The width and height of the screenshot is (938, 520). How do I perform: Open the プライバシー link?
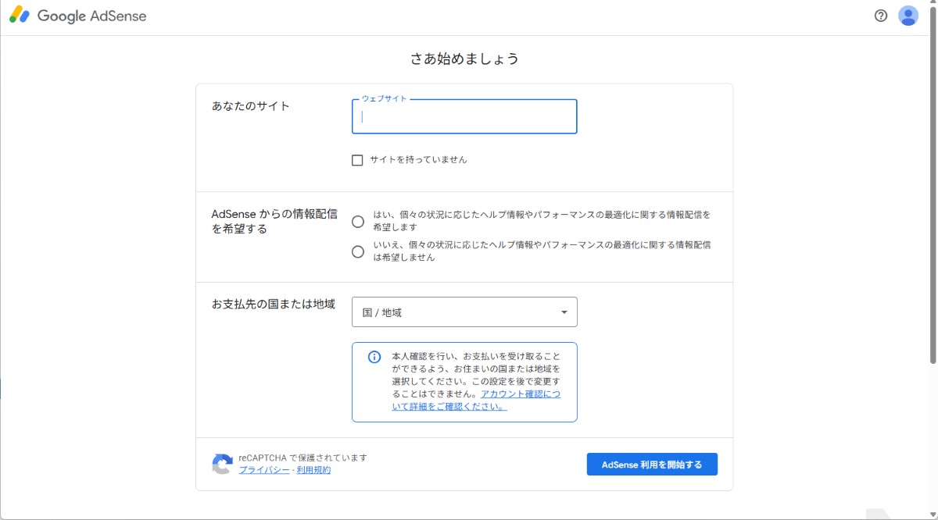[x=263, y=470]
